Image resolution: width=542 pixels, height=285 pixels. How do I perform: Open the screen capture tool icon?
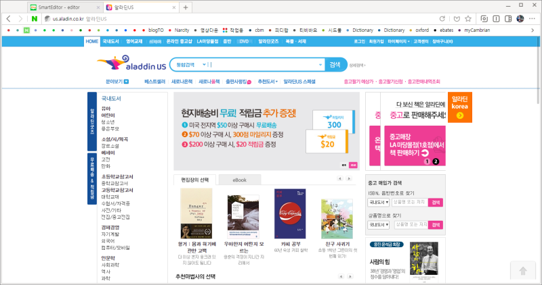(x=484, y=19)
